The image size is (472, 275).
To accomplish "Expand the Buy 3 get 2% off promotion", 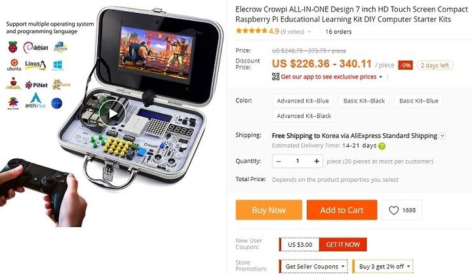I will [x=383, y=266].
